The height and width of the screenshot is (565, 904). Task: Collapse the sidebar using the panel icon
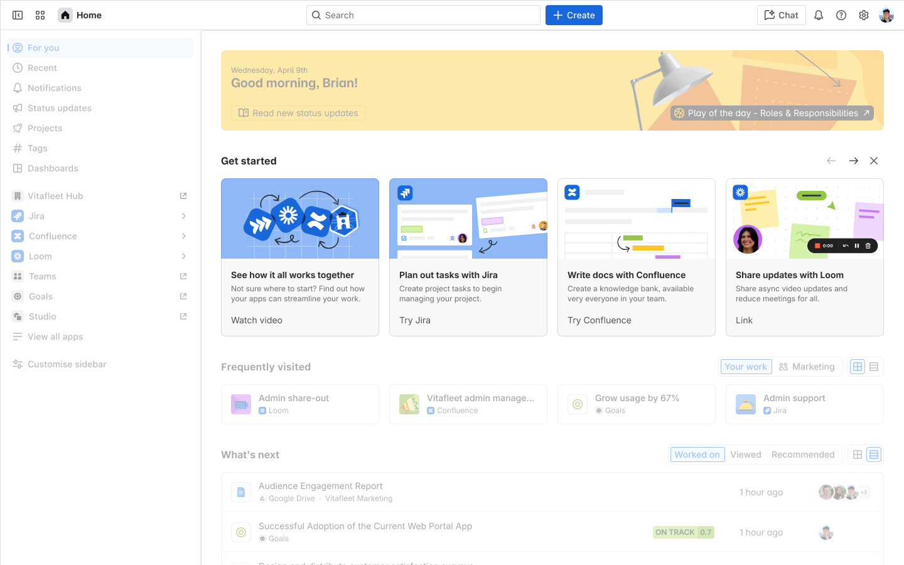pos(18,15)
